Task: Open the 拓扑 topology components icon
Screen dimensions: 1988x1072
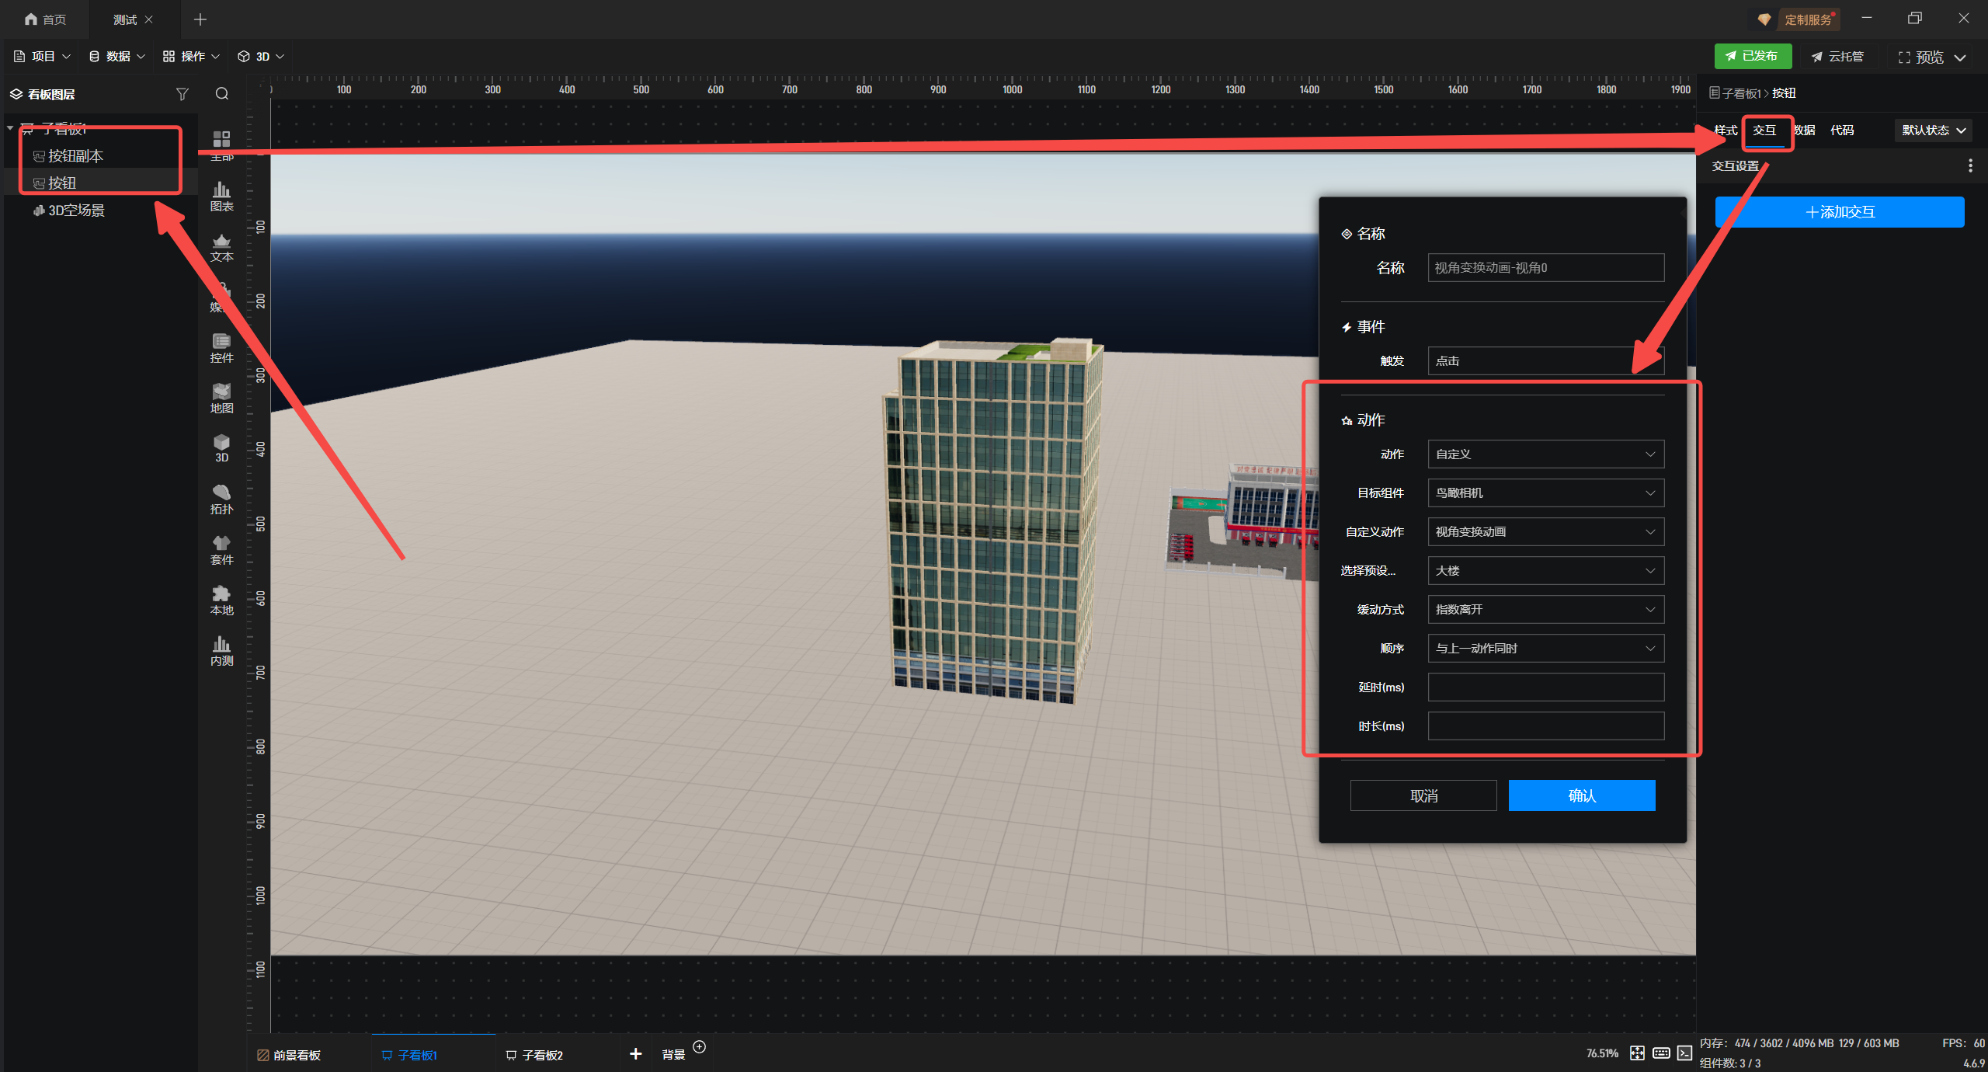Action: click(221, 499)
